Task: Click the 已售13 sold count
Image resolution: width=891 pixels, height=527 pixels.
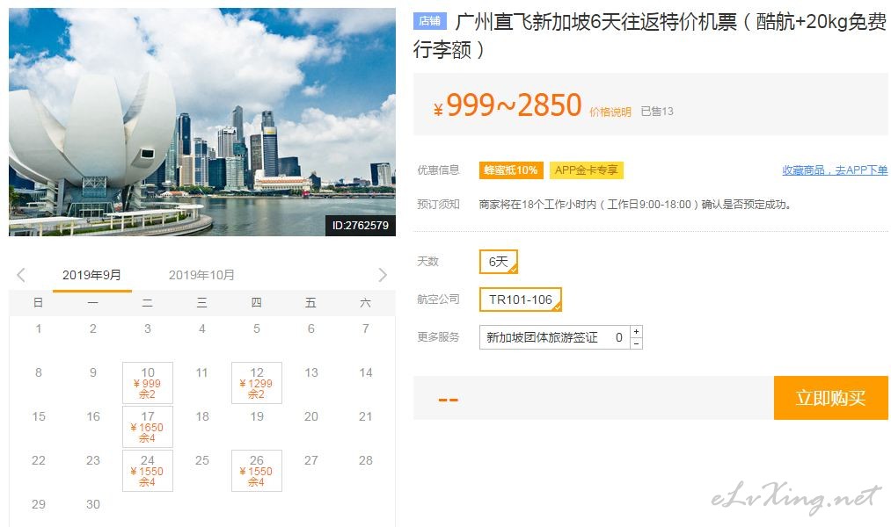Action: tap(657, 112)
